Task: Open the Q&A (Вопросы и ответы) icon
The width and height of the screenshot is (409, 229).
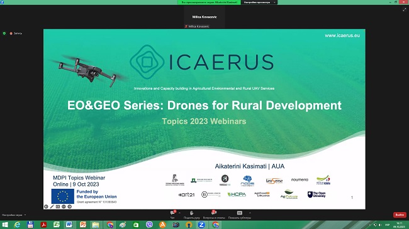Action: tap(214, 213)
